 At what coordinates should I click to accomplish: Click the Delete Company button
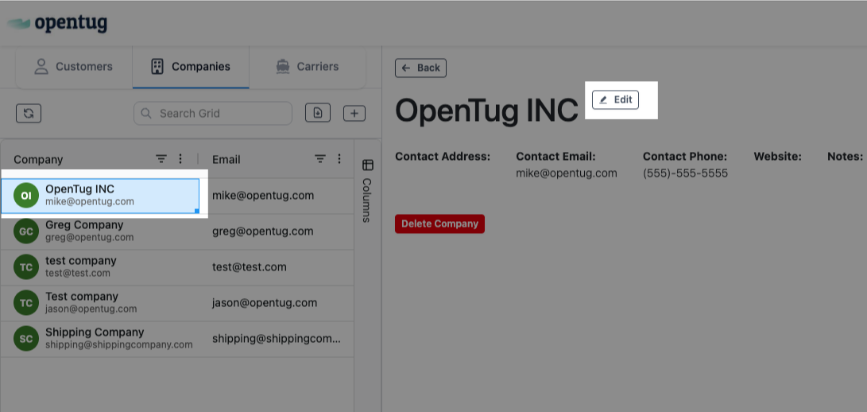pos(439,223)
